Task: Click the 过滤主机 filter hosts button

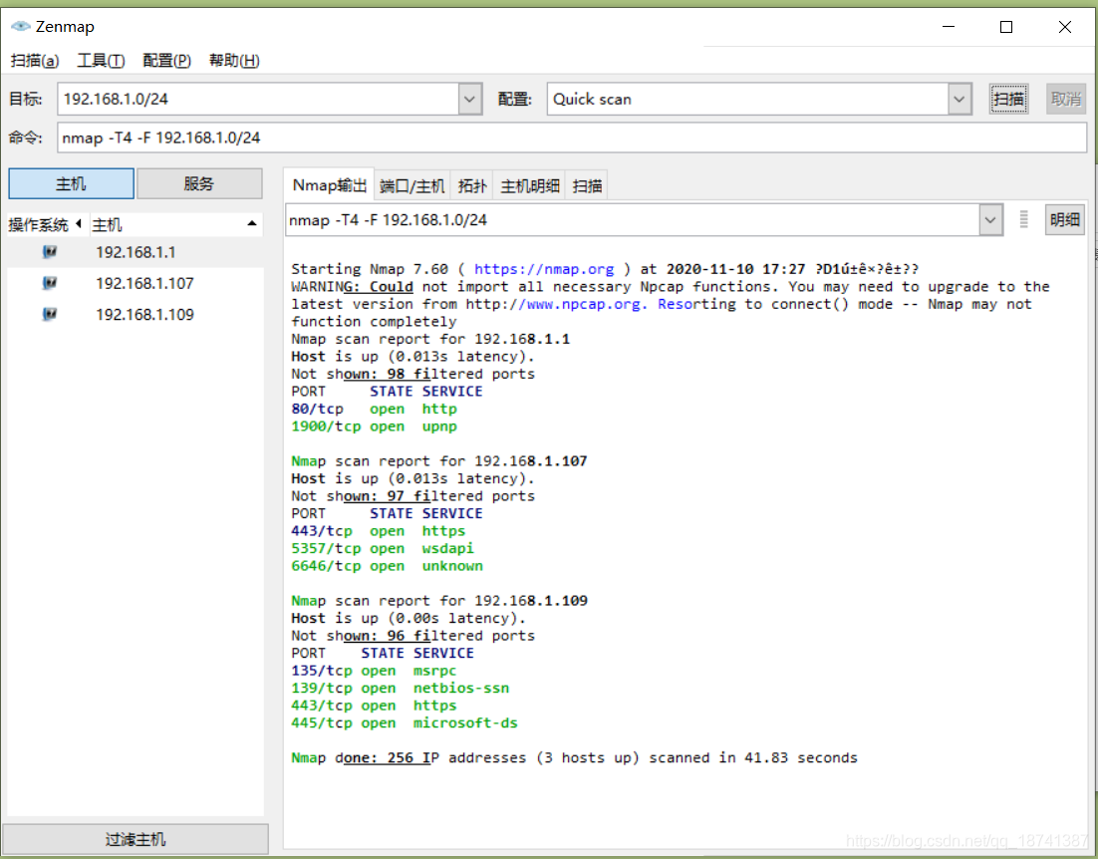Action: (x=136, y=839)
